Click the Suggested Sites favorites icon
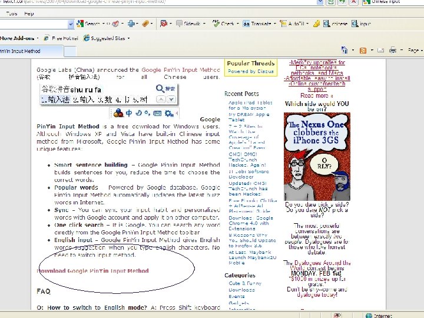Screen dimensions: 424x318 coord(86,38)
